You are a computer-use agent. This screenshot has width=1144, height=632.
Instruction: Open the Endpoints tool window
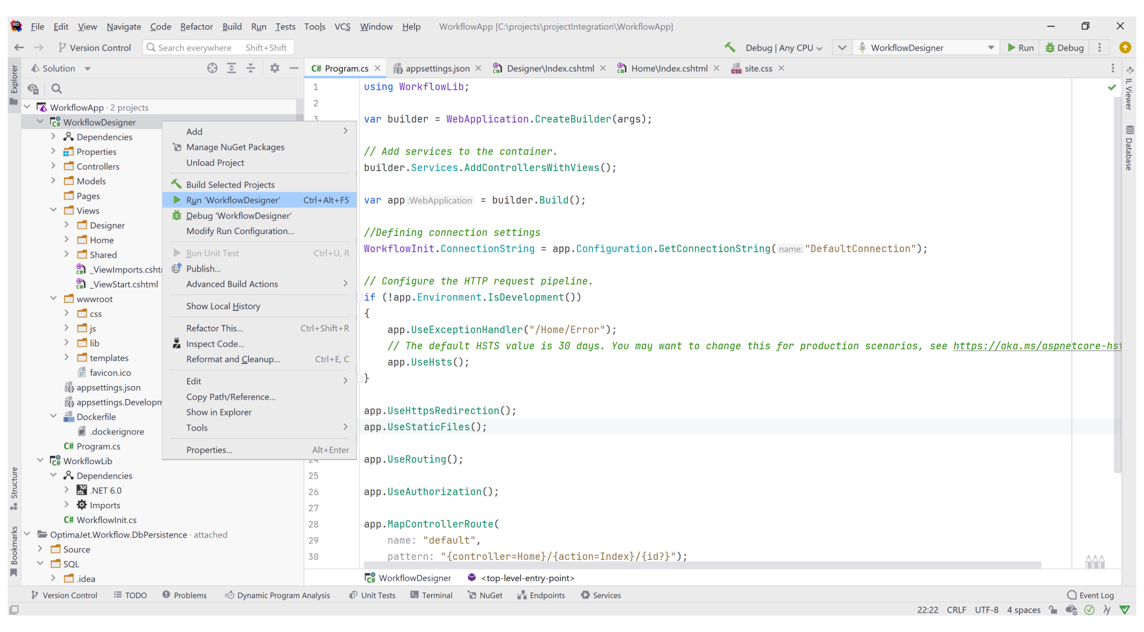pyautogui.click(x=541, y=595)
